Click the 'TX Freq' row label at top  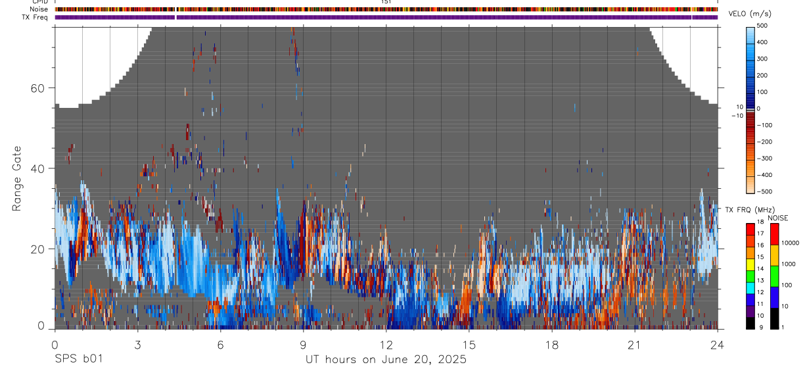(x=35, y=17)
